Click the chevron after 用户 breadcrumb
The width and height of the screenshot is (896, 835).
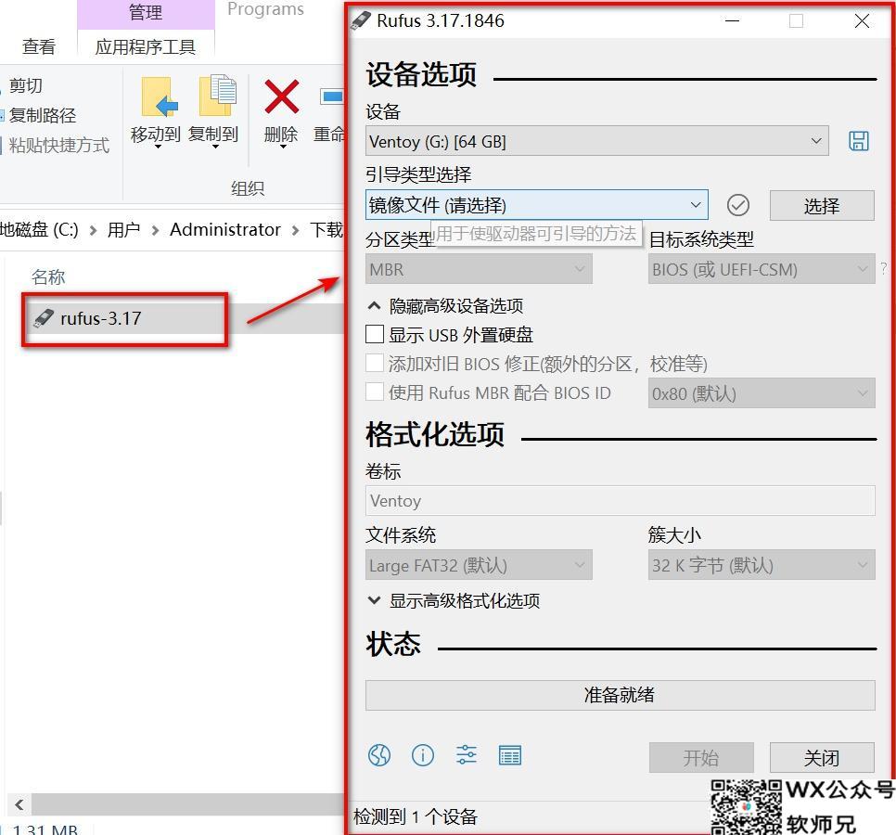155,230
